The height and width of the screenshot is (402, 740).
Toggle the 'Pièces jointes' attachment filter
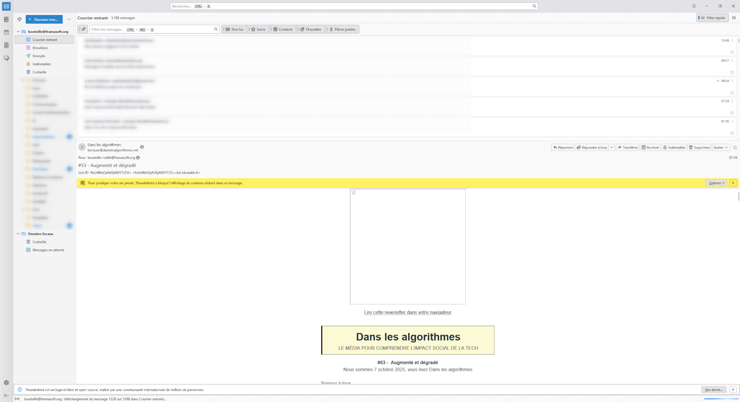(x=343, y=29)
